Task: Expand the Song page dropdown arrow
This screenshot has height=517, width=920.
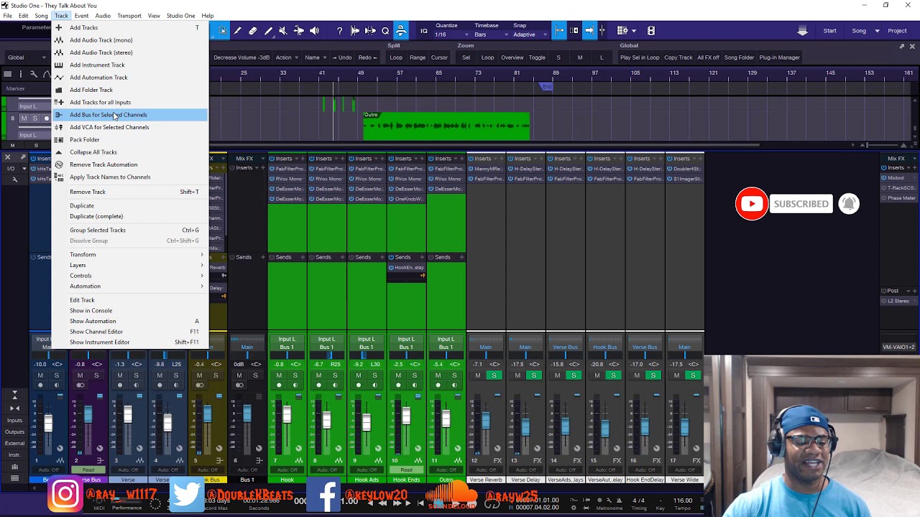Action: click(x=877, y=31)
